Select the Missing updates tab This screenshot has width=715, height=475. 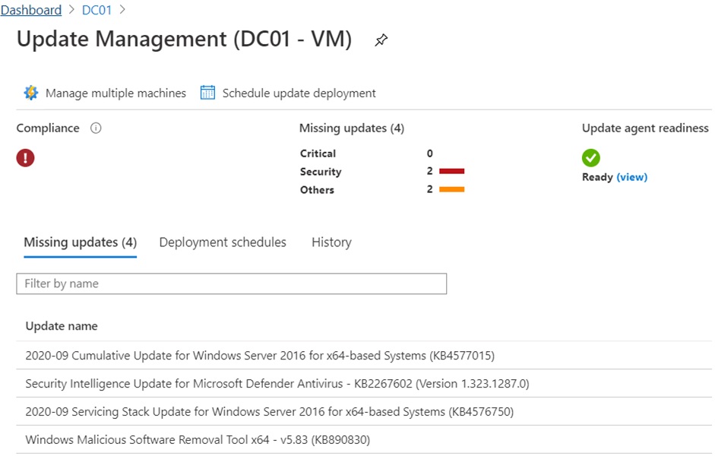tap(80, 242)
